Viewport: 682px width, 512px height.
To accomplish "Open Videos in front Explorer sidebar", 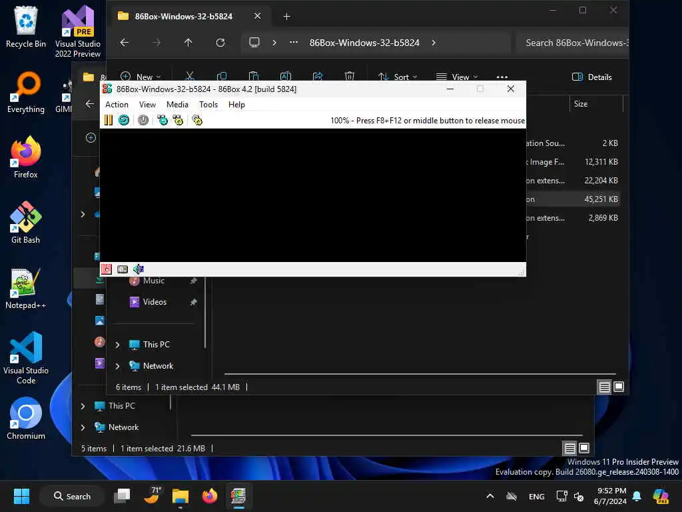I will click(x=155, y=302).
